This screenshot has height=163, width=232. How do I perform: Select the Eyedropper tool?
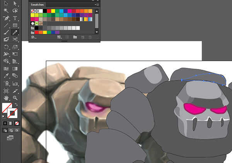tap(6, 76)
